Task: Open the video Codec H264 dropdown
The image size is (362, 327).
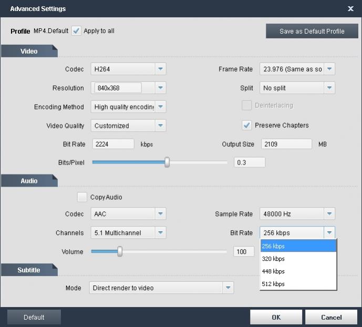Action: click(161, 69)
